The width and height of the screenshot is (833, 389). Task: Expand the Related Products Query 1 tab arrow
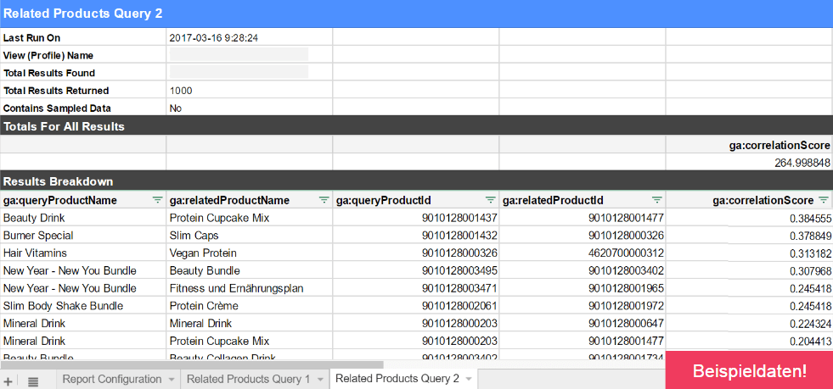(320, 380)
